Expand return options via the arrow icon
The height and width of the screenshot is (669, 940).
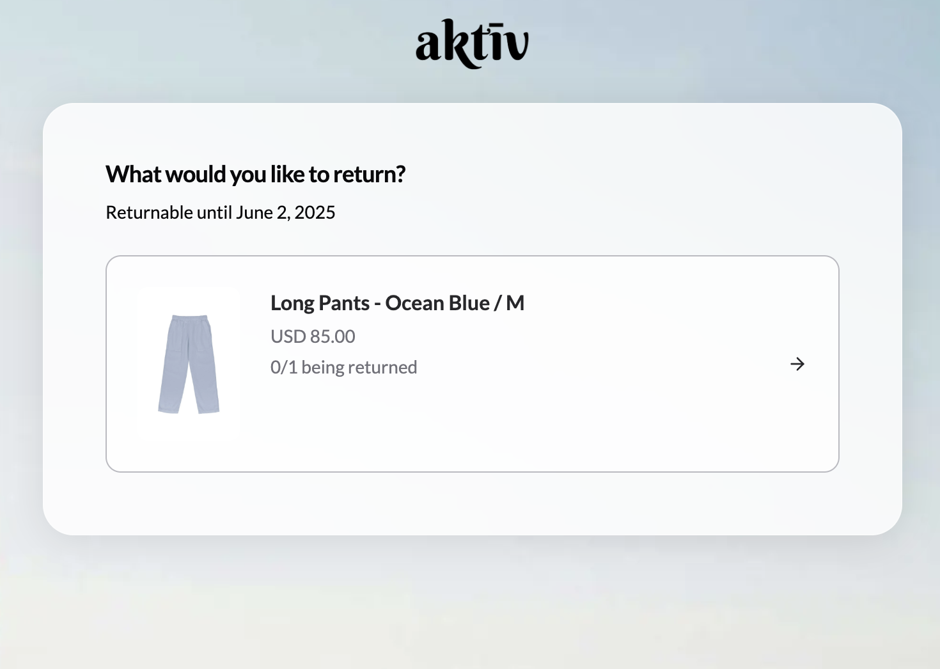[797, 364]
